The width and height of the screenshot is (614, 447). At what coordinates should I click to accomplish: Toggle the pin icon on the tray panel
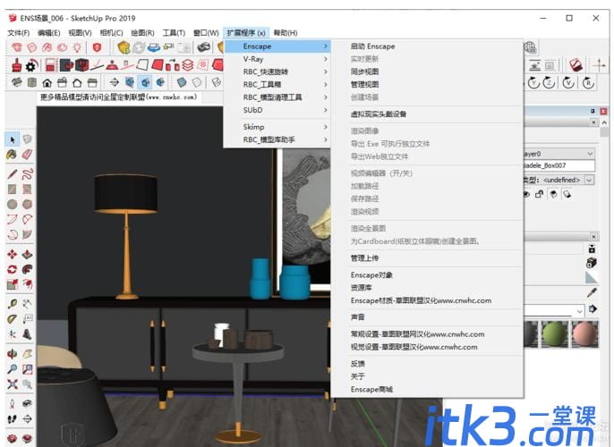click(x=593, y=112)
